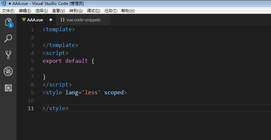The image size is (271, 140).
Task: Open the 帮助(H) menu
Action: point(128,11)
